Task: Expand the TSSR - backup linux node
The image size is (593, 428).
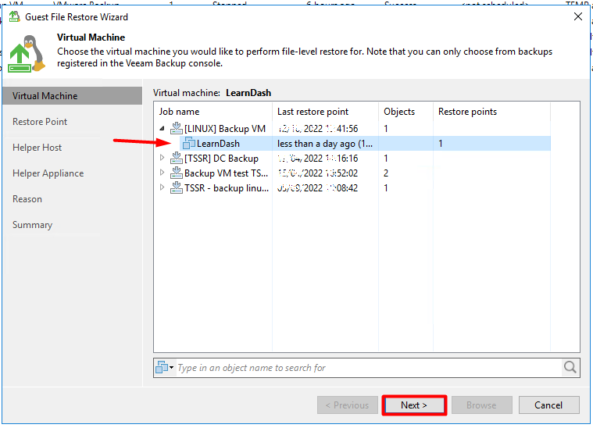Action: tap(162, 187)
